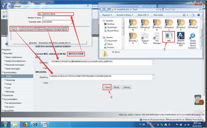Click the Save button

[107, 87]
